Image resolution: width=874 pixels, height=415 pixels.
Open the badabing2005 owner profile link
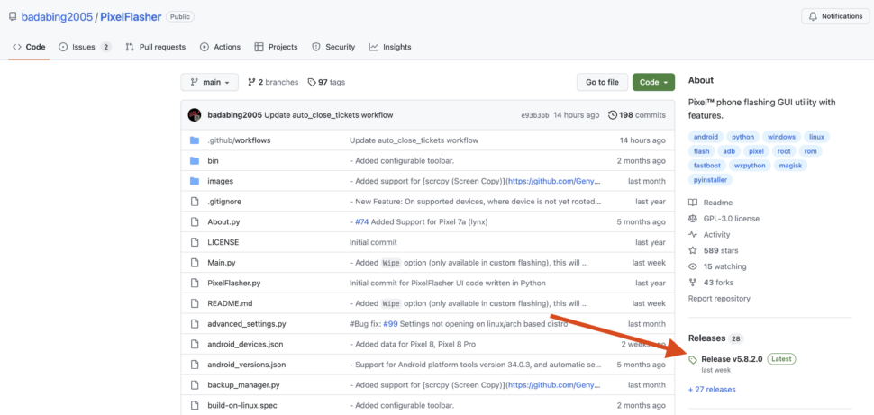tap(57, 17)
